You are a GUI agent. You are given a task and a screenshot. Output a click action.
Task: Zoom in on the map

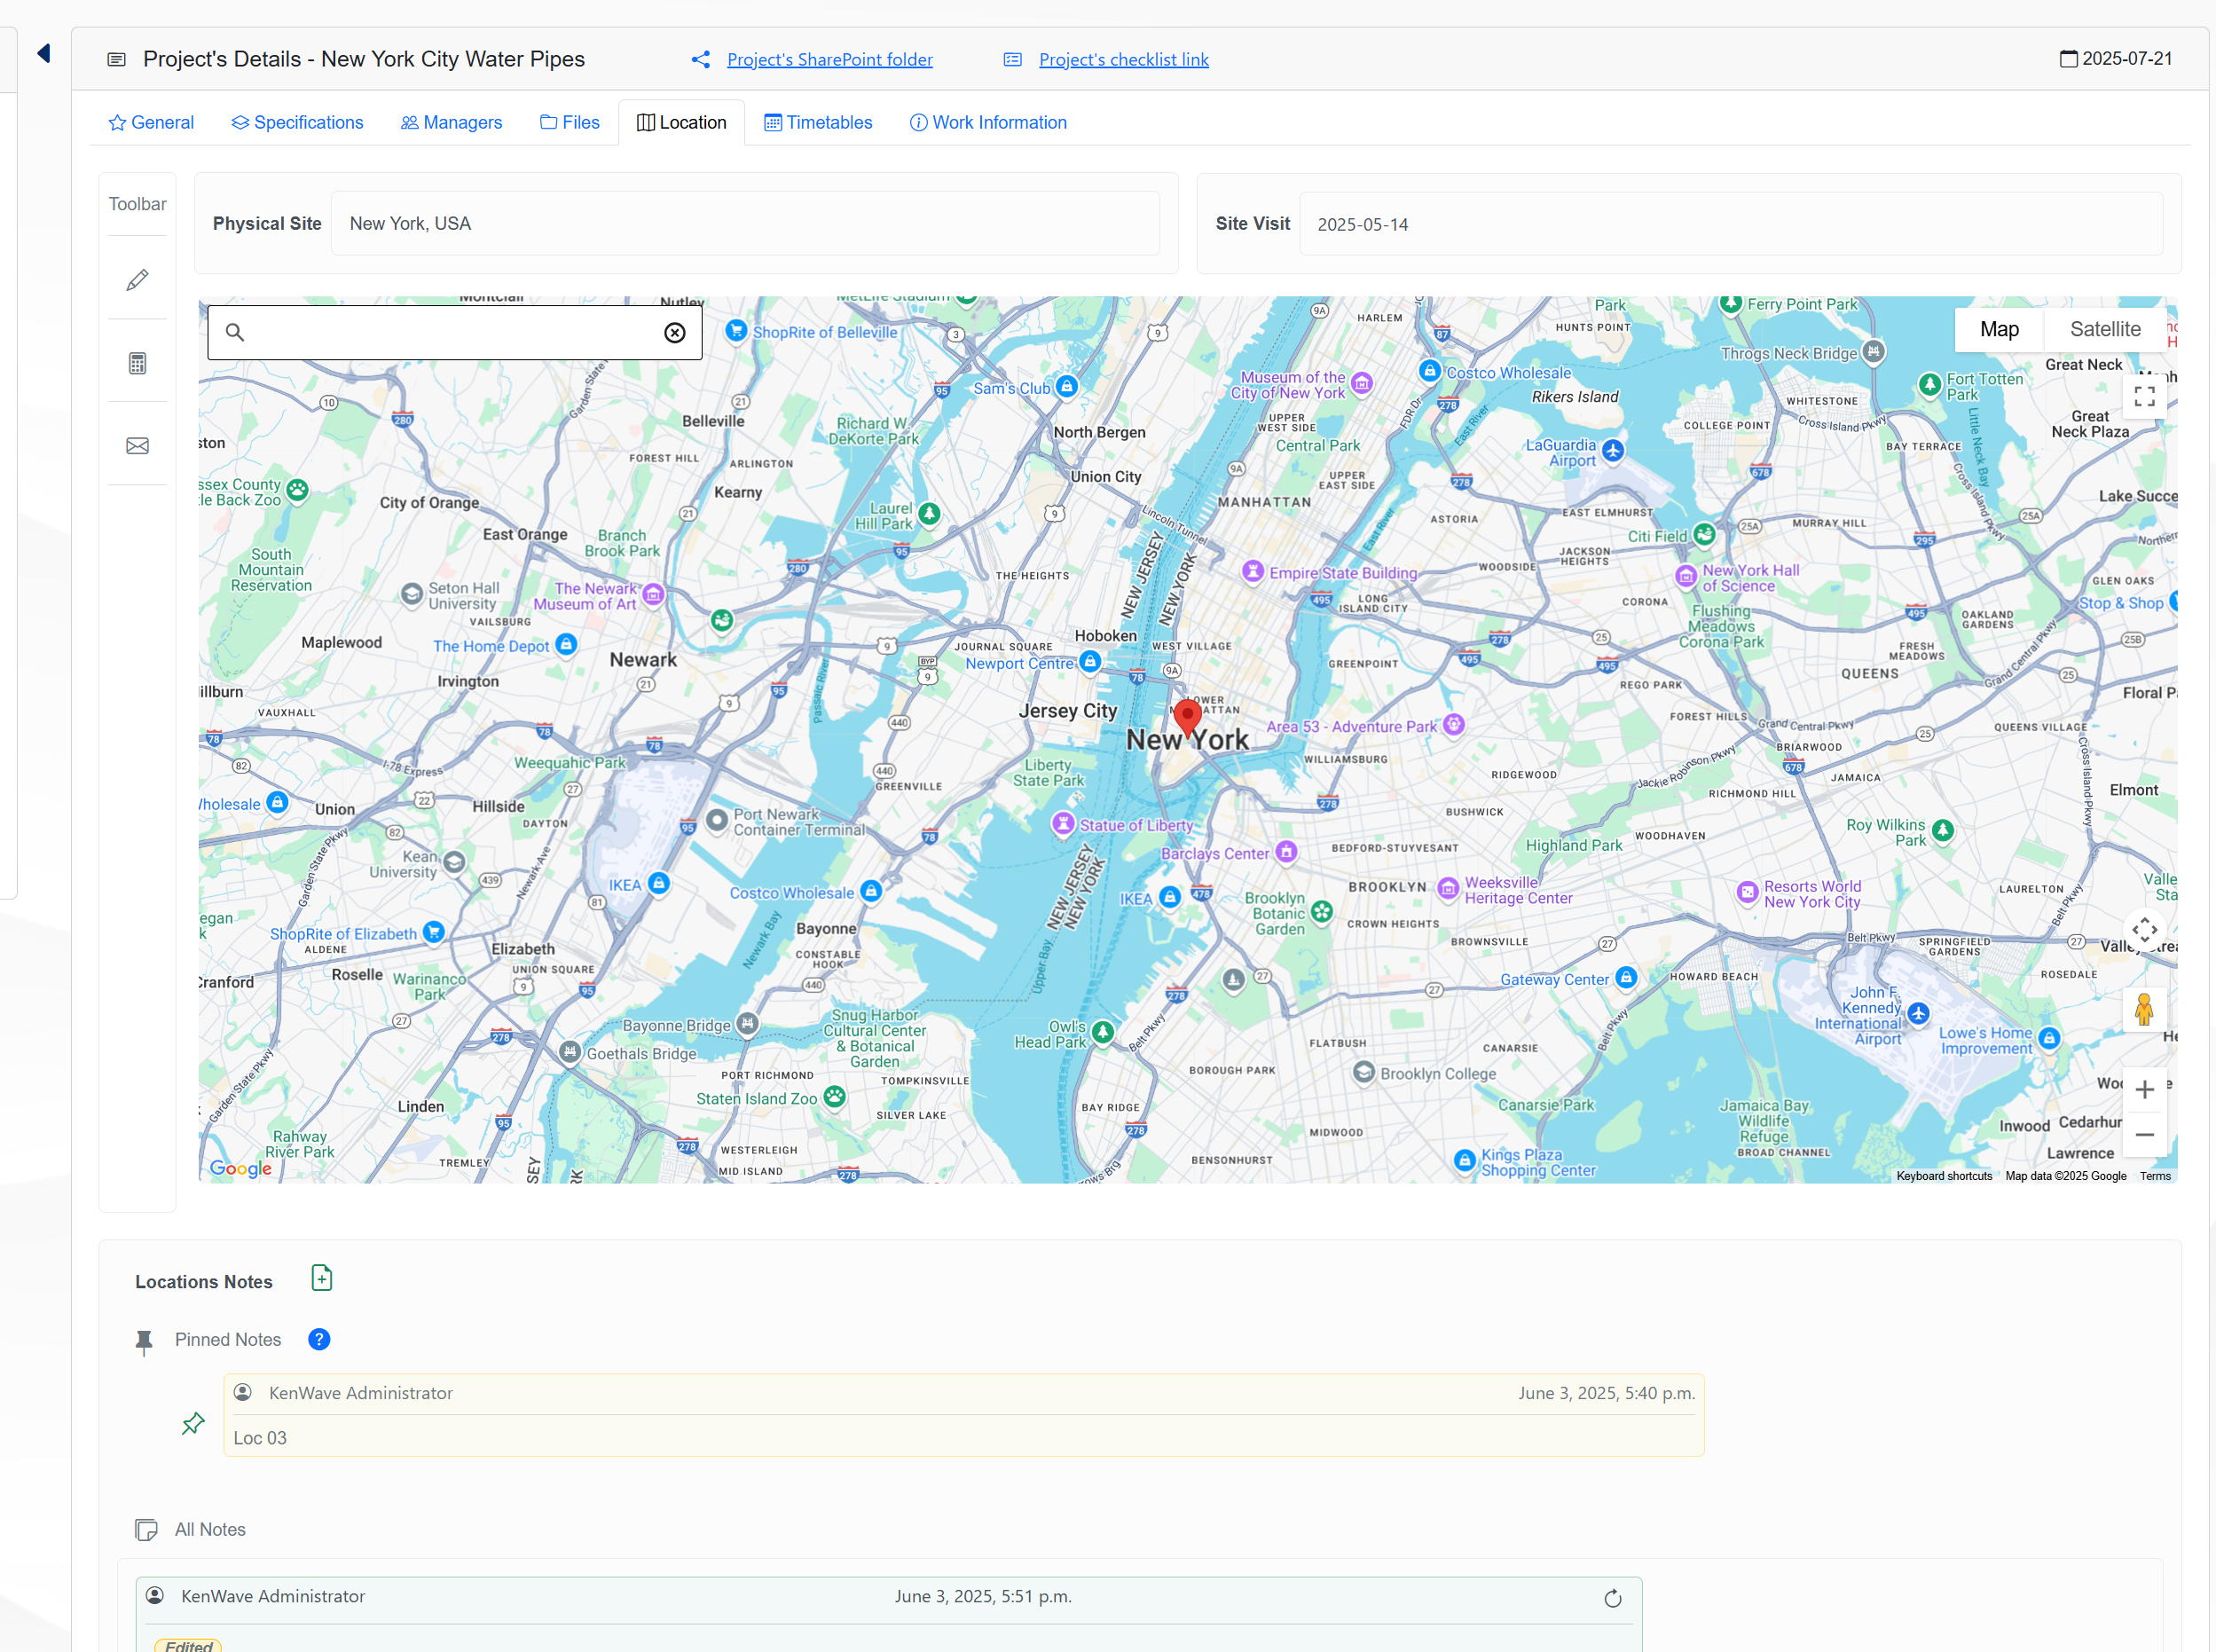2144,1090
